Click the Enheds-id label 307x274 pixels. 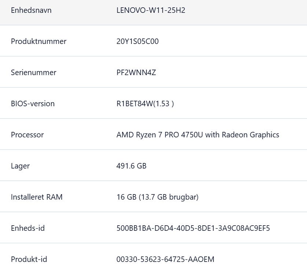coord(28,228)
